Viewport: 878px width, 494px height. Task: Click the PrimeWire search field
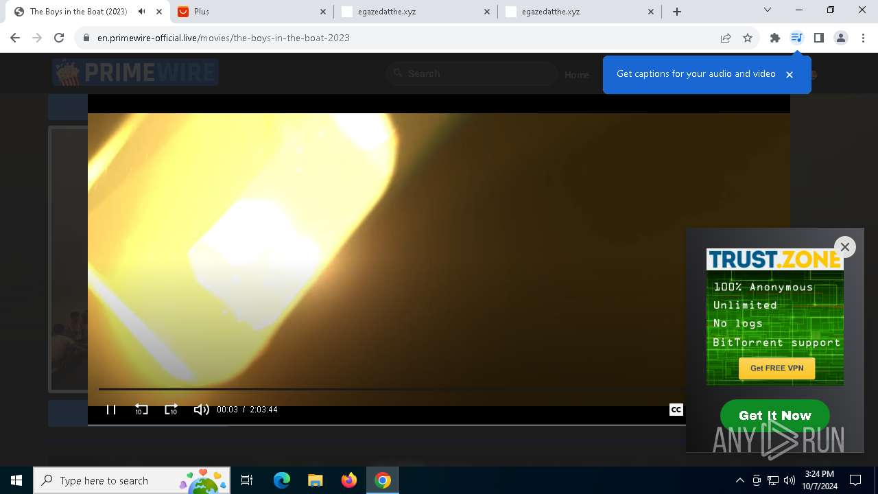click(472, 73)
